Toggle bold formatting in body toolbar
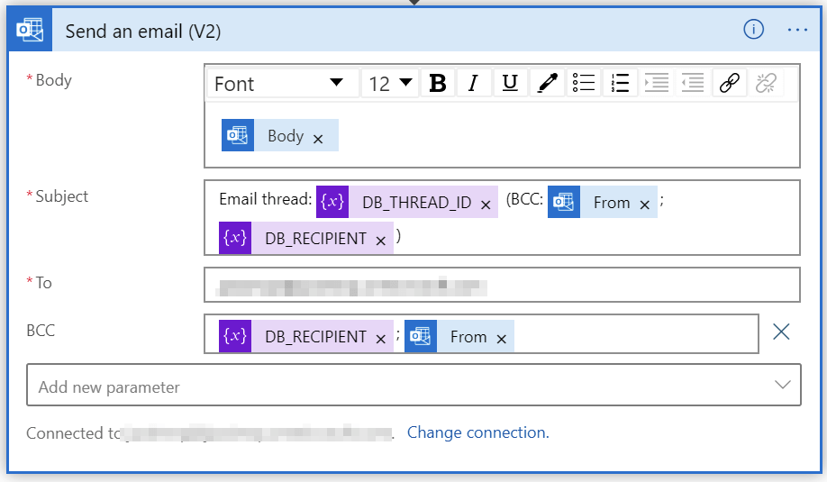827x482 pixels. click(x=437, y=83)
